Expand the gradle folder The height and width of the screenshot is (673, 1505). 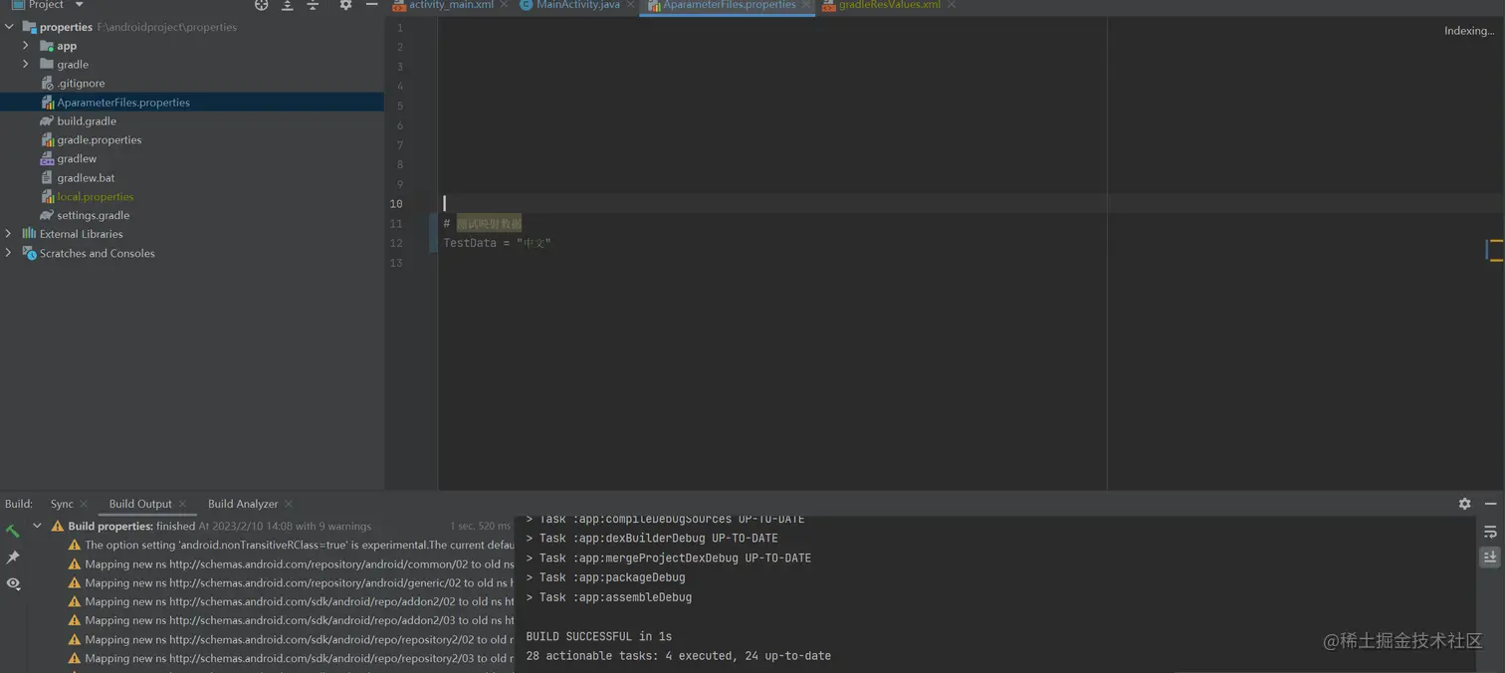26,65
